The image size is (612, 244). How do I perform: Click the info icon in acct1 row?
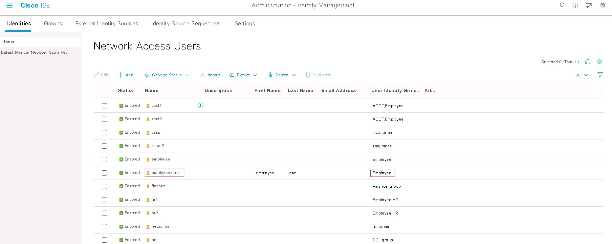(x=201, y=105)
